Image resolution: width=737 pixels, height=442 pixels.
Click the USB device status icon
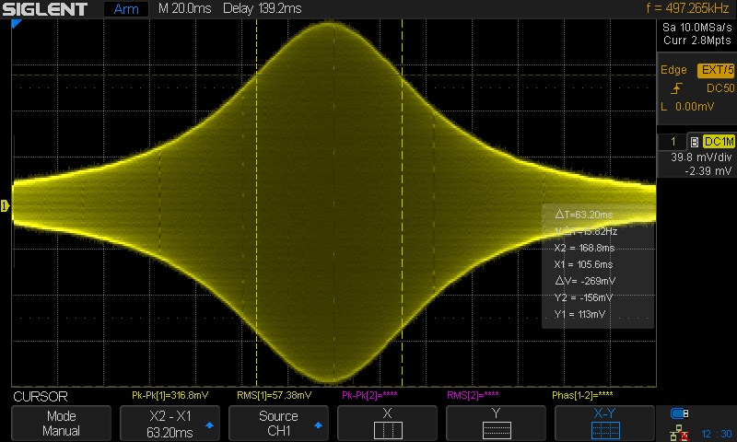(x=680, y=413)
